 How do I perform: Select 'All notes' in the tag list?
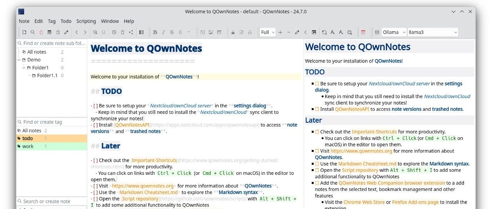(32, 131)
